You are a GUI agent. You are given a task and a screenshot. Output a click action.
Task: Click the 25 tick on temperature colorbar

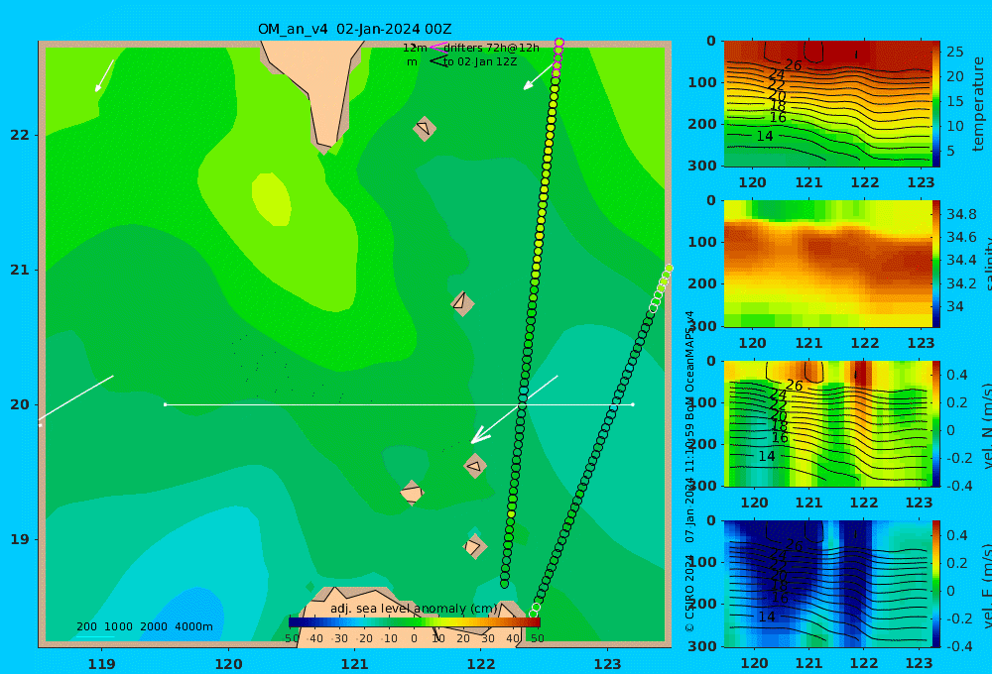tap(954, 52)
